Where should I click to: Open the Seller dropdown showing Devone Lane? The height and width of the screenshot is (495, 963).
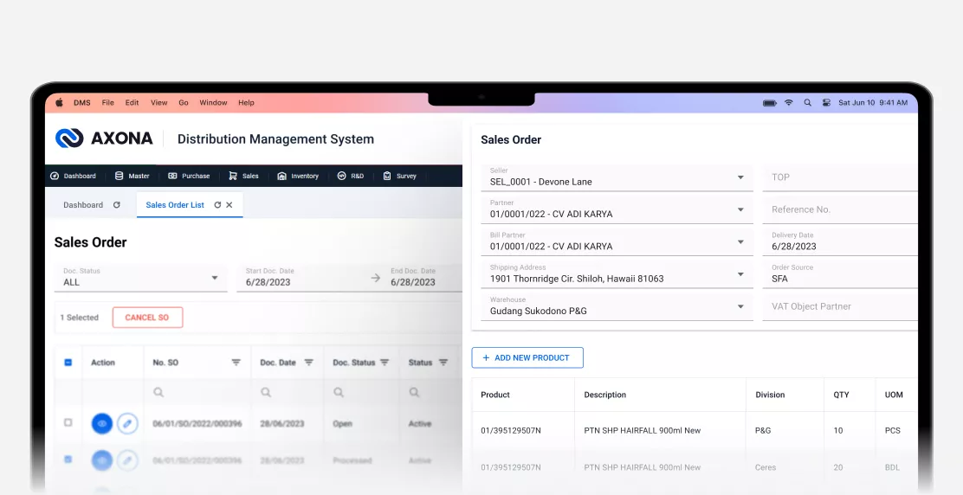tap(740, 177)
